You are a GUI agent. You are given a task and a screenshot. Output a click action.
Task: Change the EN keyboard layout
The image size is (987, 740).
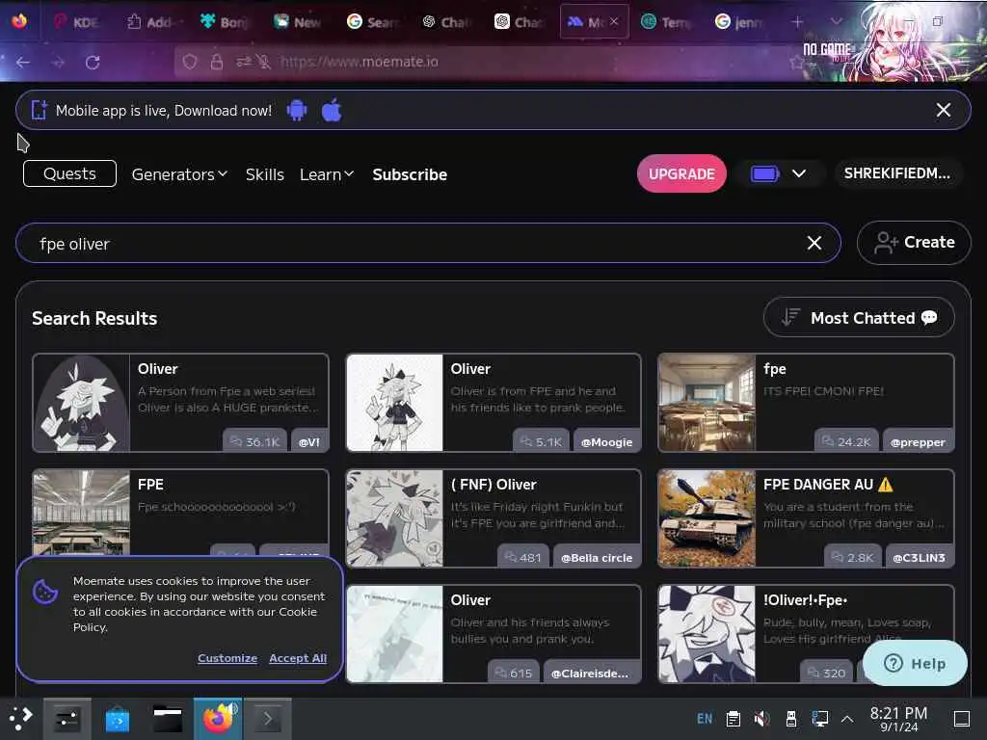point(705,719)
